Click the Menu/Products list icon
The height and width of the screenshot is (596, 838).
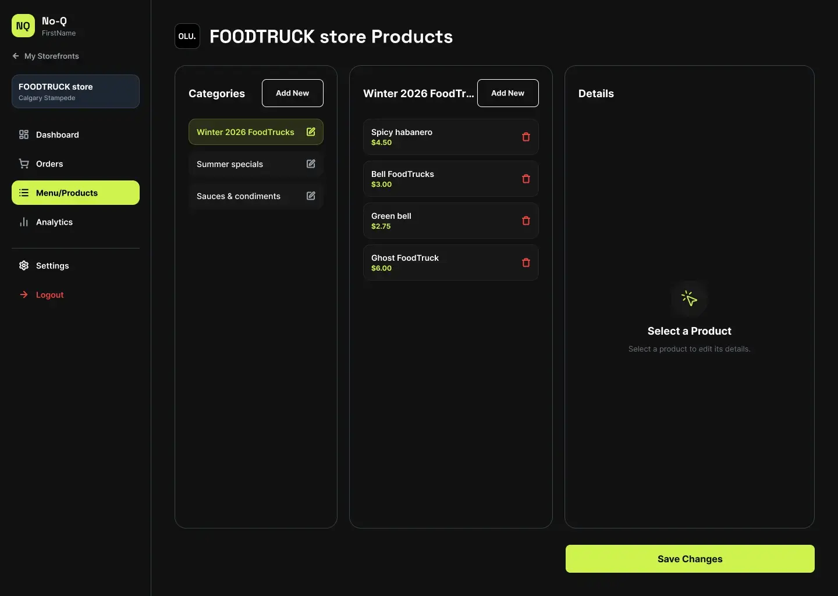point(24,193)
